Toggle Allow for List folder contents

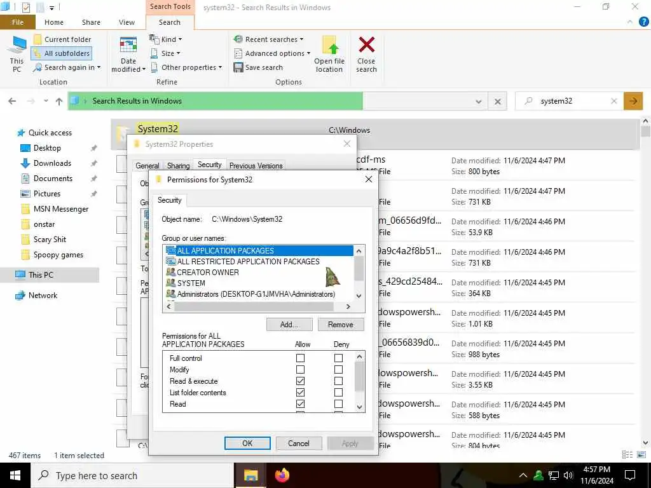[x=300, y=392]
